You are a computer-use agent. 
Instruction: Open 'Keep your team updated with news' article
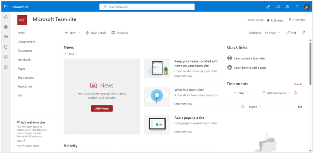197,64
